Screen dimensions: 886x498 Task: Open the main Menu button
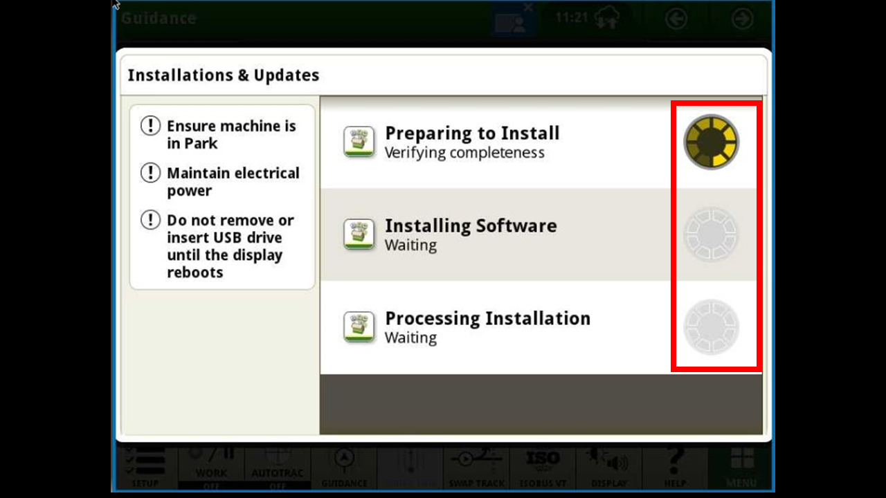741,468
